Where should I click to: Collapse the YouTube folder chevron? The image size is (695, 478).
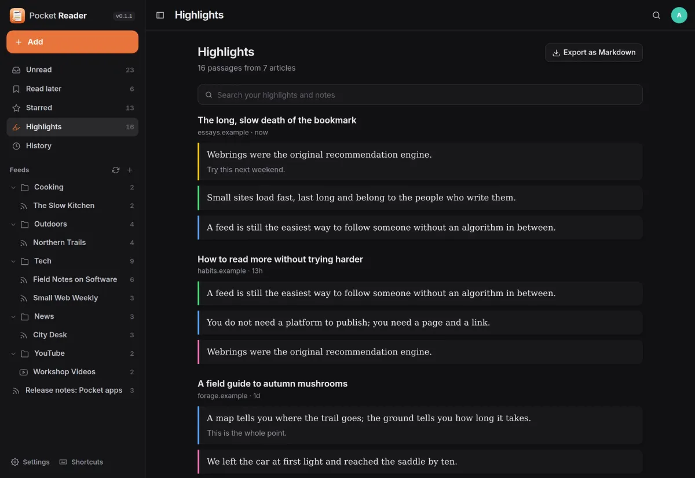coord(13,353)
